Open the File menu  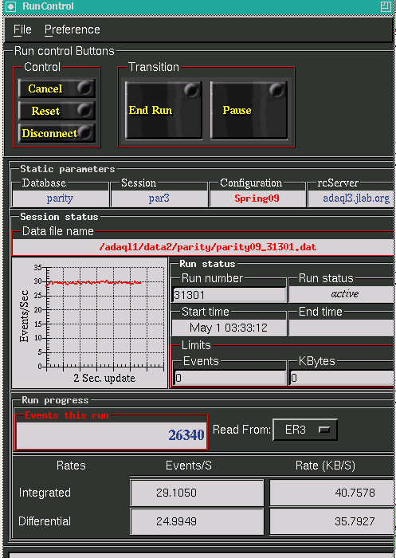pos(22,29)
